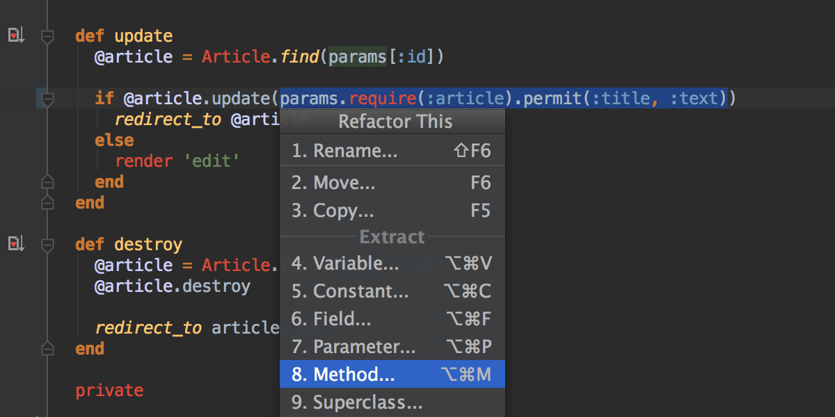Collapse the if @article.update block fold
This screenshot has width=835, height=417.
coord(47,99)
